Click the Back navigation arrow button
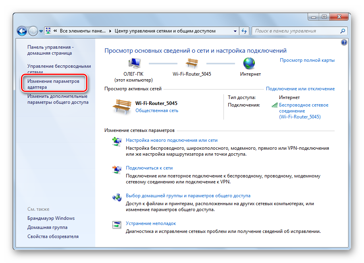 [22, 31]
